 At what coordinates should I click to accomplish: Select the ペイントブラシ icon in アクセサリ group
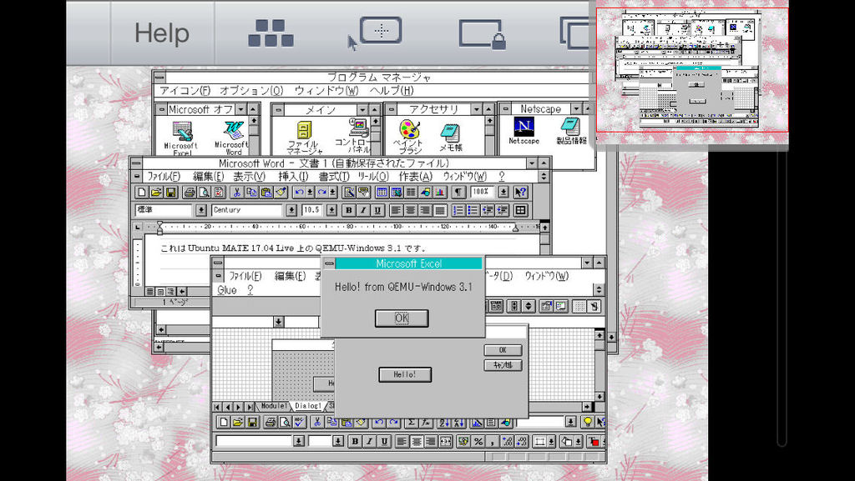point(409,137)
